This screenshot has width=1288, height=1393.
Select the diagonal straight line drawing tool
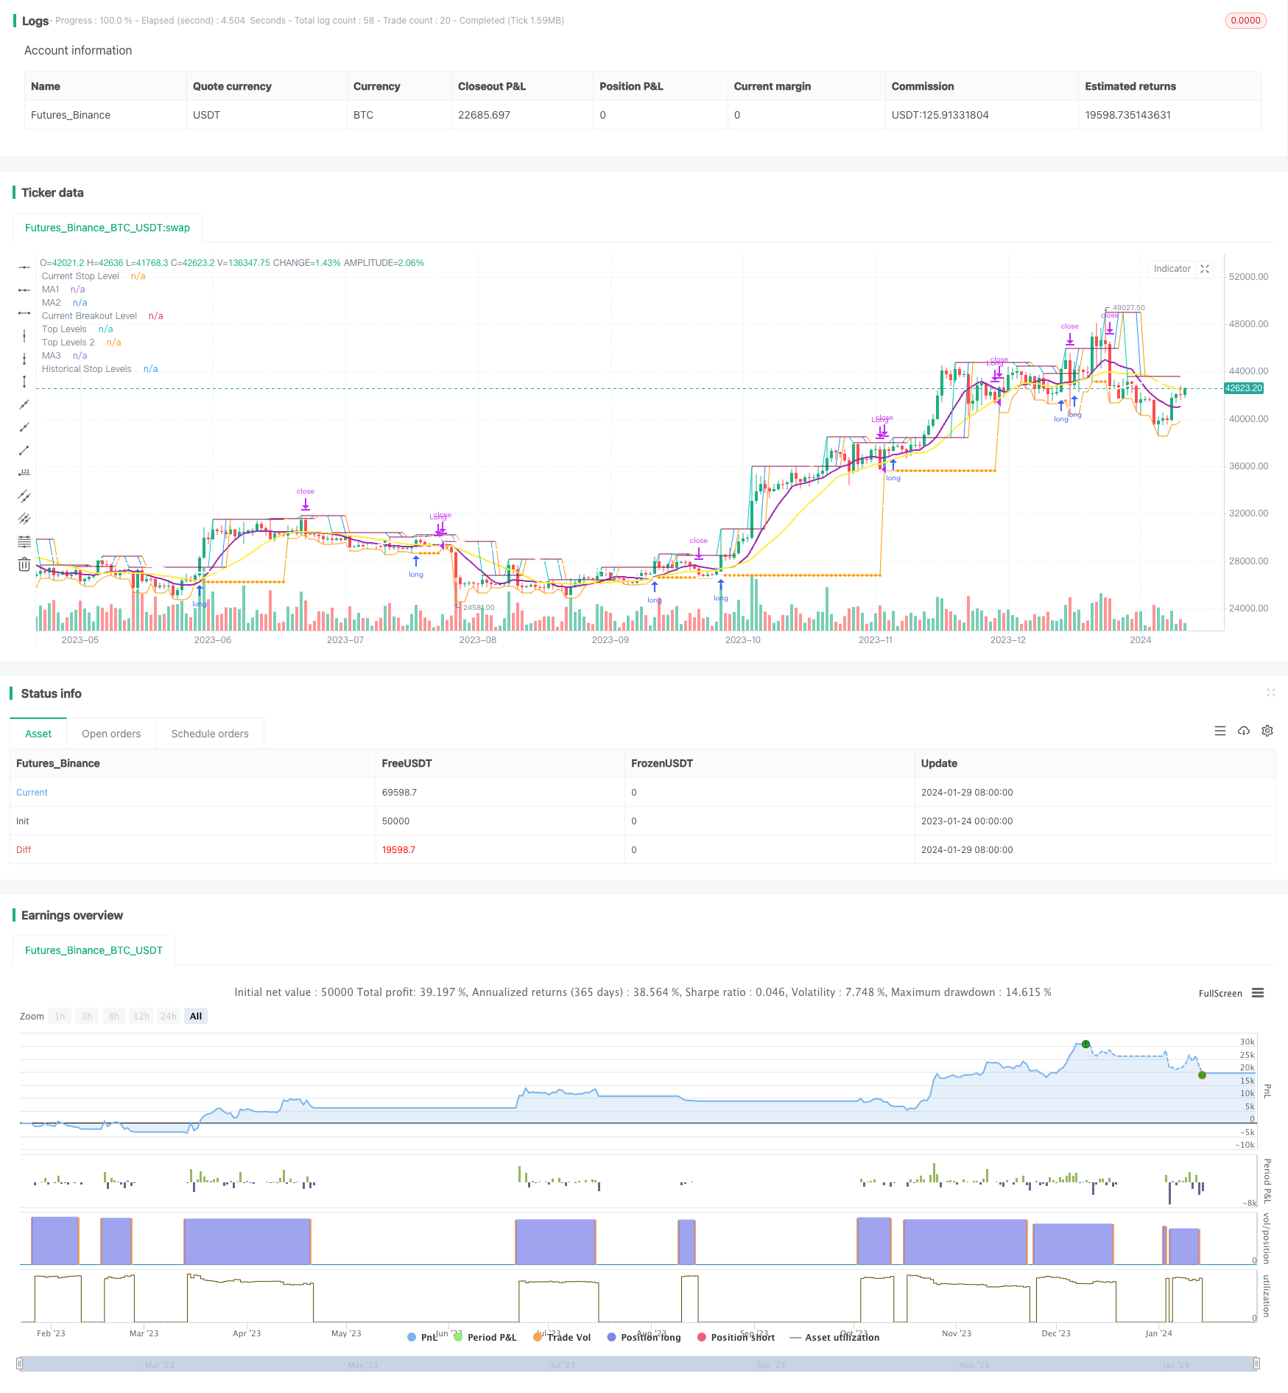click(24, 404)
